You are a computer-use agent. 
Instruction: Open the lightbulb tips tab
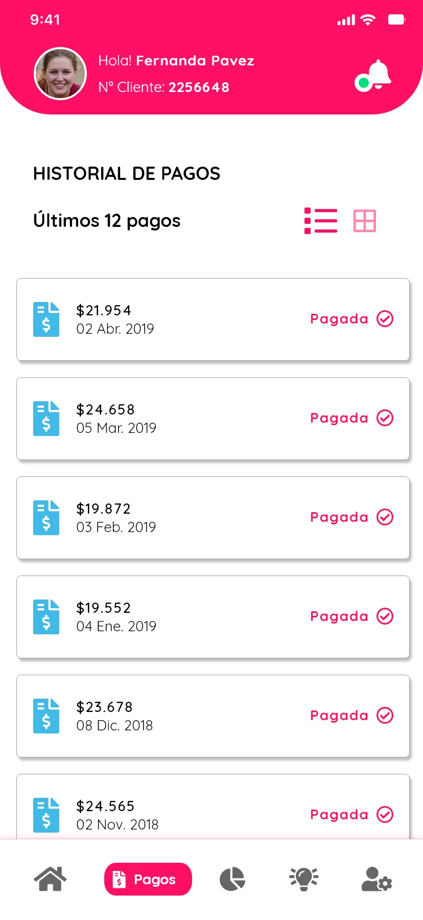(304, 879)
